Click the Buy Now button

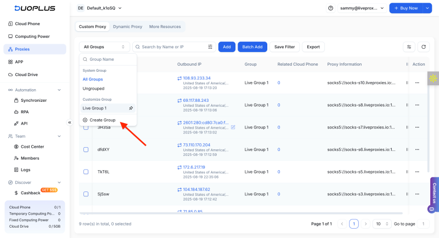coord(406,8)
